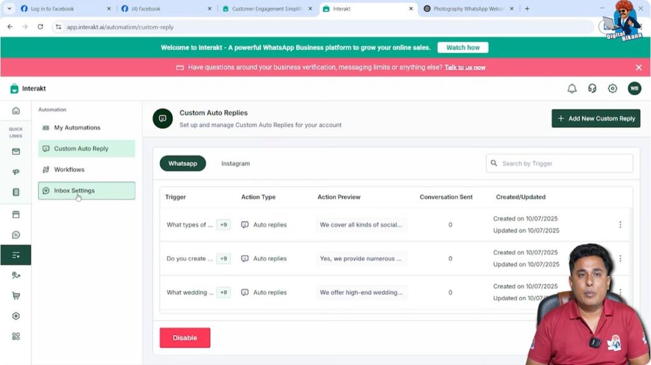Image resolution: width=651 pixels, height=365 pixels.
Task: Open options menu for 'What types of' row
Action: point(620,224)
